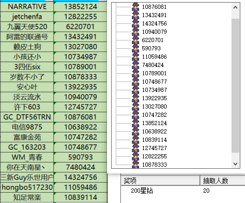Click the person icon beside 10876081
Image resolution: width=245 pixels, height=203 pixels.
click(135, 7)
